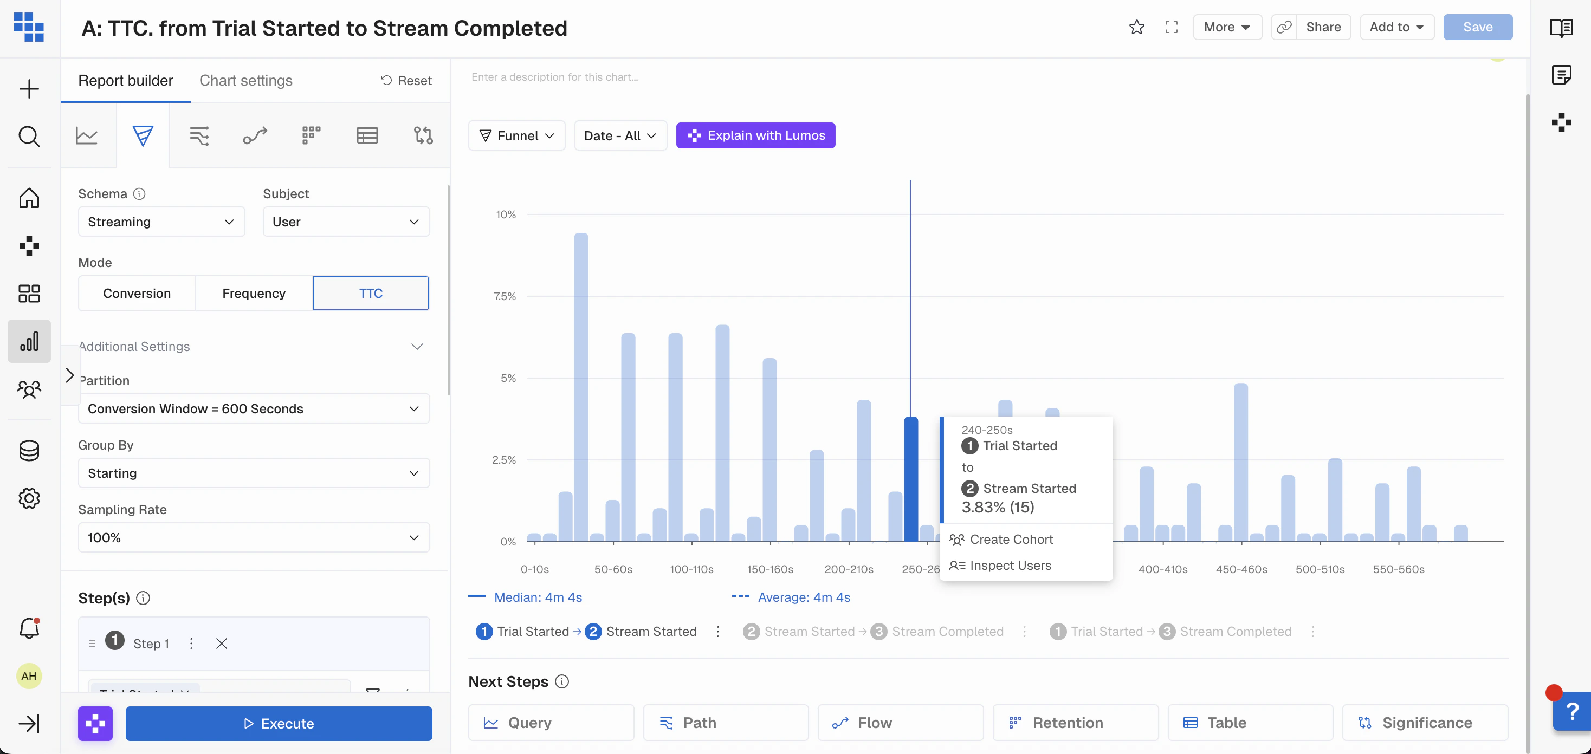Choose Inspect Users in the tooltip menu
The height and width of the screenshot is (754, 1591).
(1010, 565)
